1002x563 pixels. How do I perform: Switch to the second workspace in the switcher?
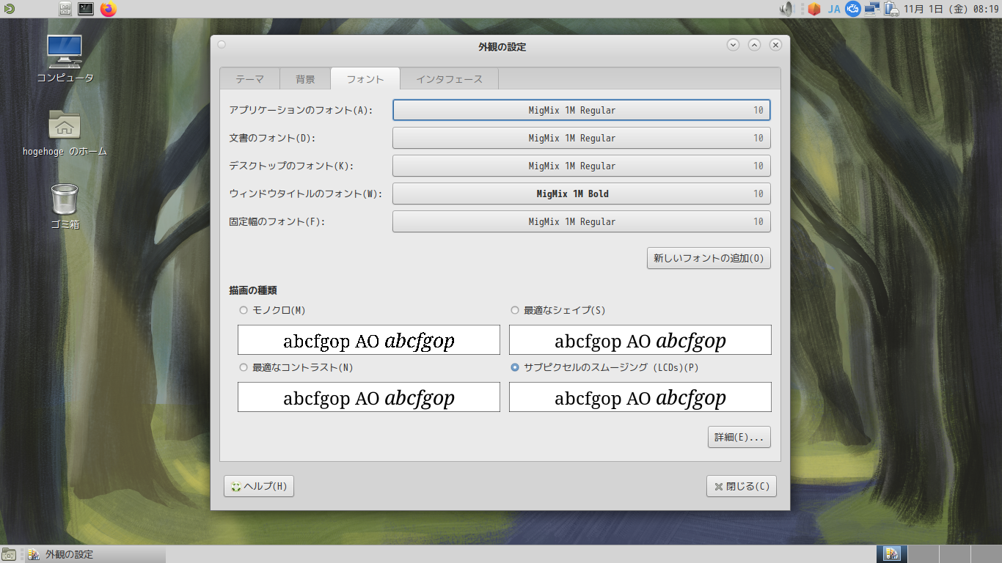(923, 554)
